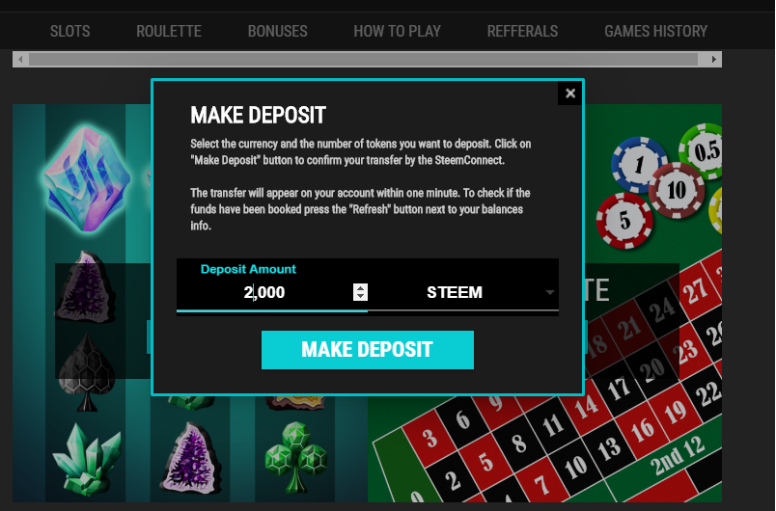View the Games History tab

(655, 31)
